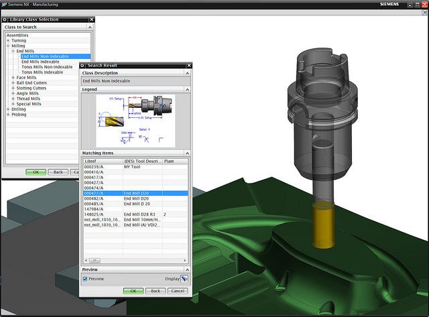Close the Library Class Selection dialog

coord(93,19)
